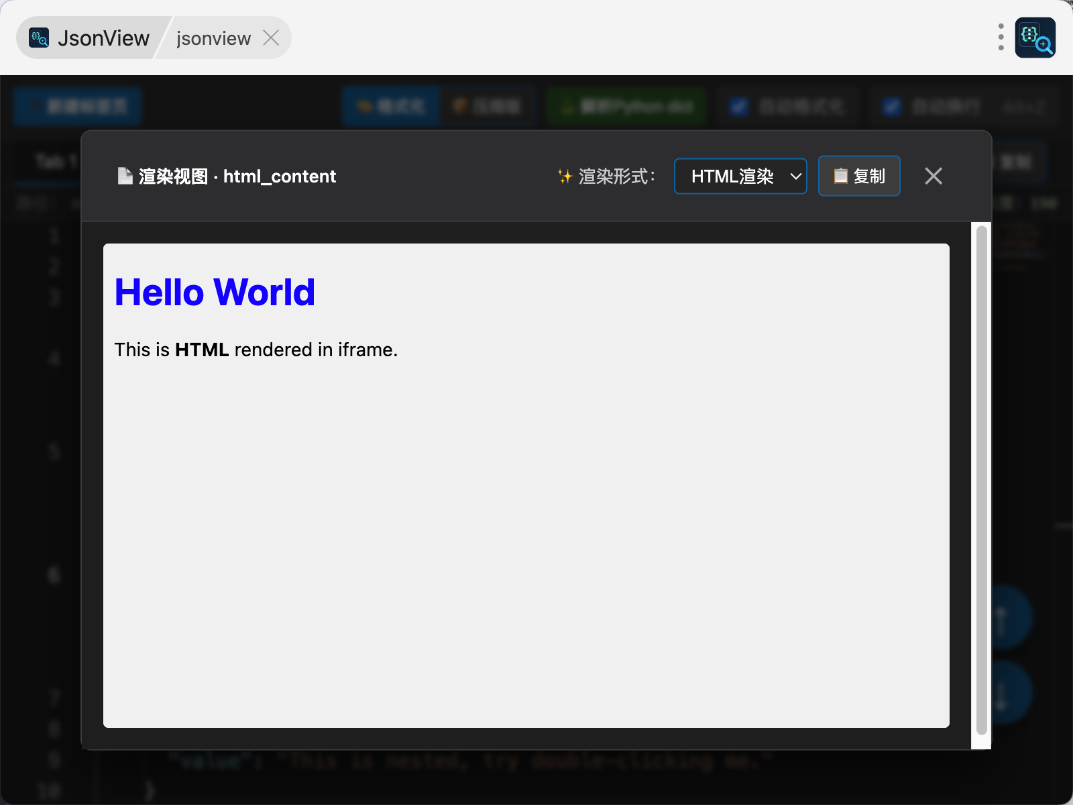Click the blurred blue 格式化 button
The height and width of the screenshot is (805, 1073).
[x=391, y=106]
